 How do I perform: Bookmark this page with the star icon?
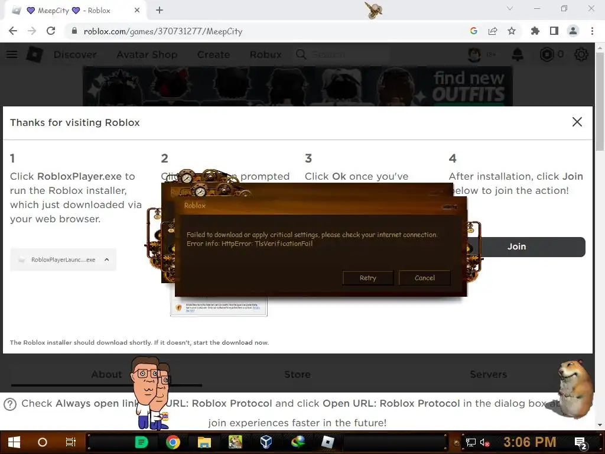pos(512,31)
